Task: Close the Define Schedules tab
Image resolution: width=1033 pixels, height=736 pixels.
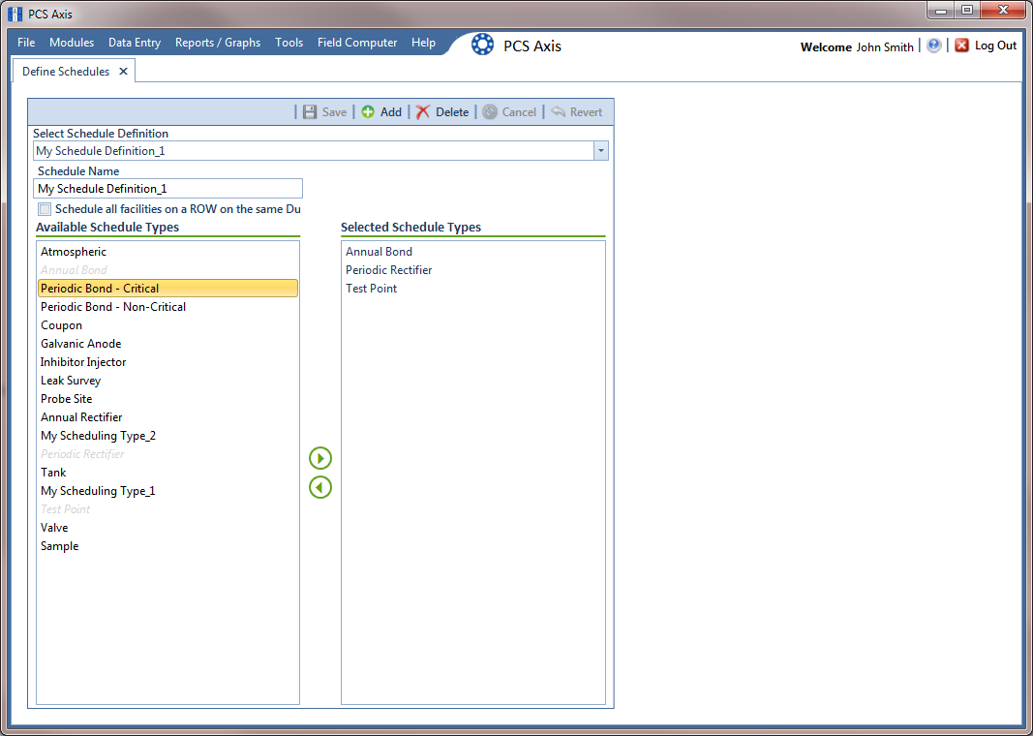Action: pos(123,71)
